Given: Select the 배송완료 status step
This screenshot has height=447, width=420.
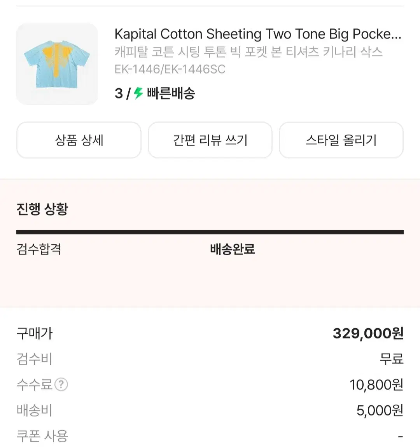Looking at the screenshot, I should point(233,249).
